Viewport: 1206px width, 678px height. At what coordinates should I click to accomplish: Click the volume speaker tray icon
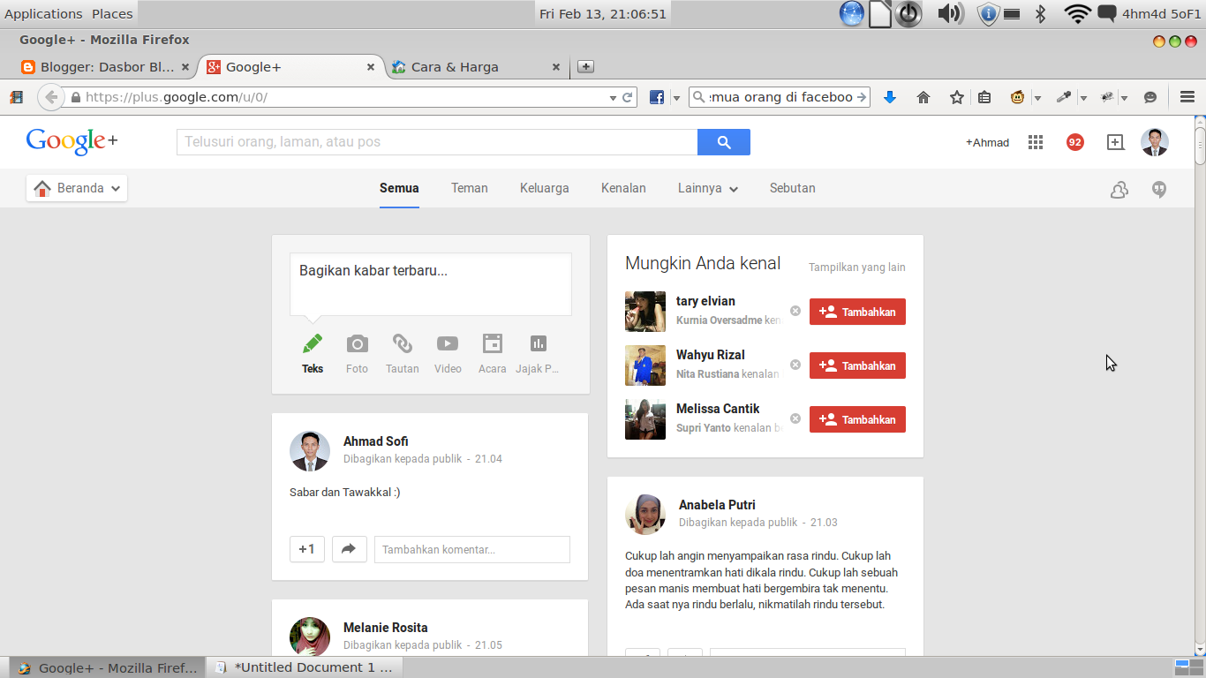(950, 13)
